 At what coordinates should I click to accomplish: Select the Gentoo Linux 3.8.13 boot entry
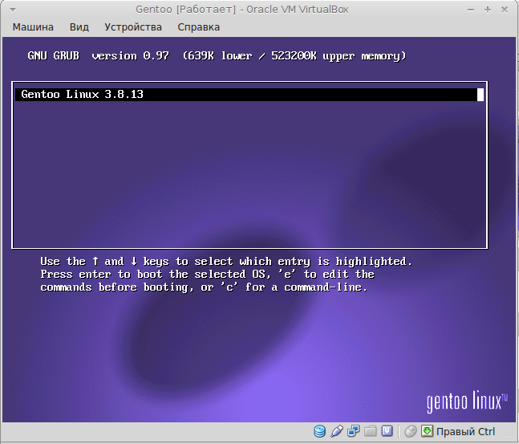point(249,95)
